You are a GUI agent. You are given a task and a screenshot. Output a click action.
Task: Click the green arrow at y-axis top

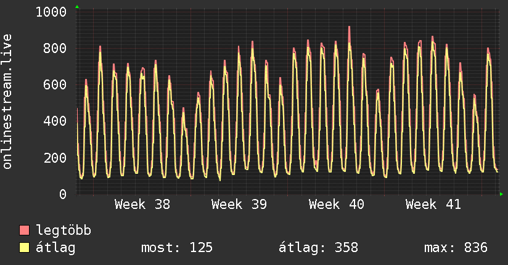pyautogui.click(x=77, y=7)
